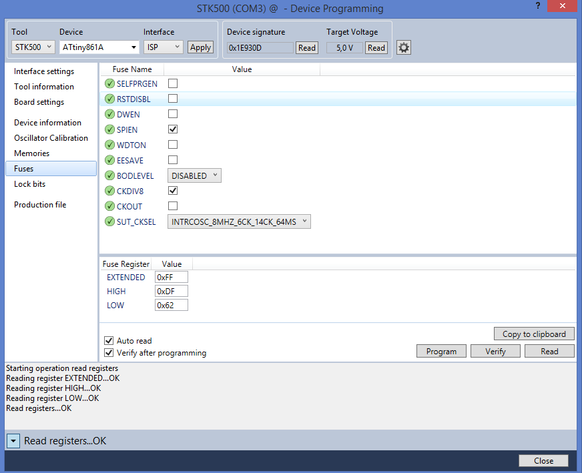This screenshot has width=582, height=473.
Task: Uncheck the SPIEN fuse checkbox
Action: (x=173, y=129)
